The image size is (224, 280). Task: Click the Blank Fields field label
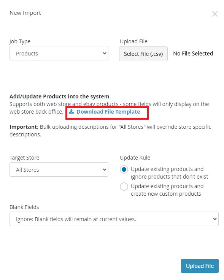pos(24,207)
